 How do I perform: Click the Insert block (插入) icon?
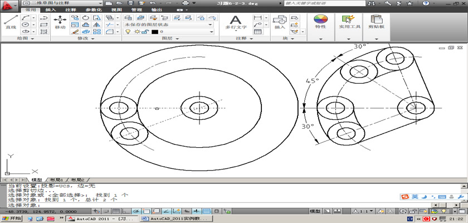[279, 21]
